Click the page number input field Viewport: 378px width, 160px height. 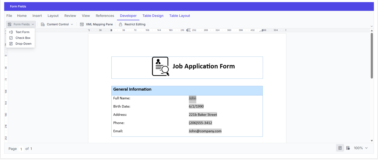pos(21,149)
